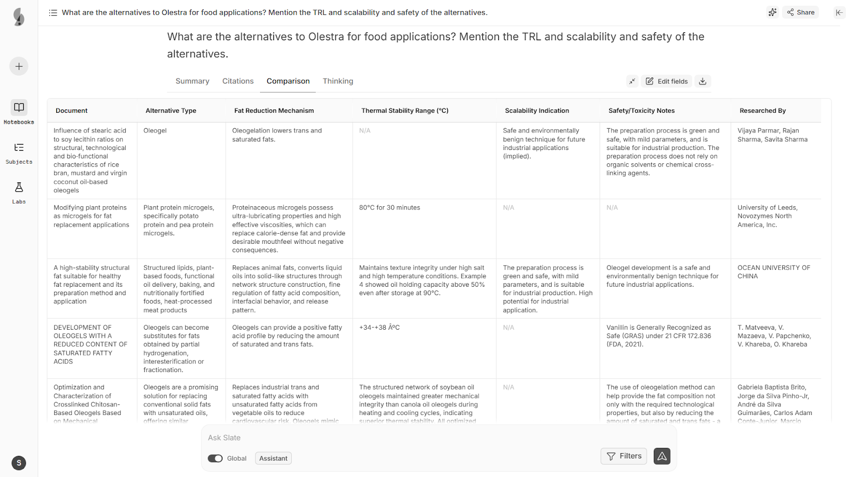Open the Subjects sidebar section

pos(19,153)
